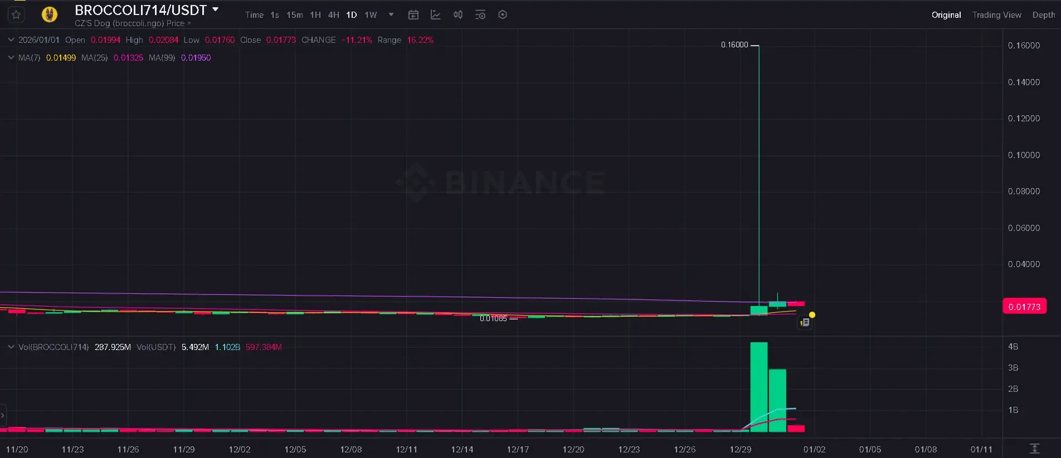Open the technical indicators line-chart icon
Image resolution: width=1061 pixels, height=458 pixels.
[436, 15]
